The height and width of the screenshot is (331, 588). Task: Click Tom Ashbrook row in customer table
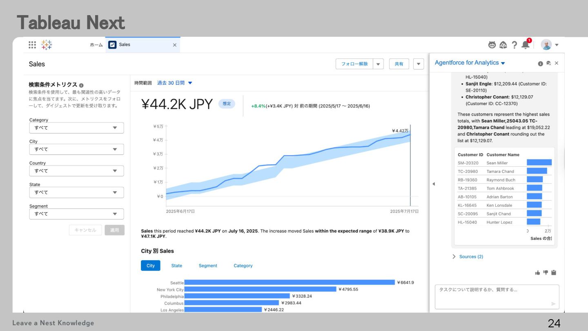click(504, 188)
